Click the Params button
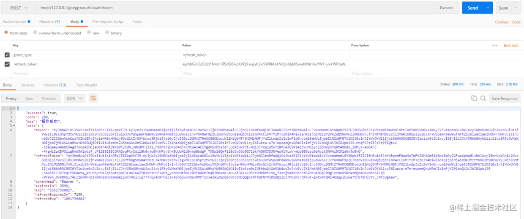524x219 pixels. [x=446, y=8]
